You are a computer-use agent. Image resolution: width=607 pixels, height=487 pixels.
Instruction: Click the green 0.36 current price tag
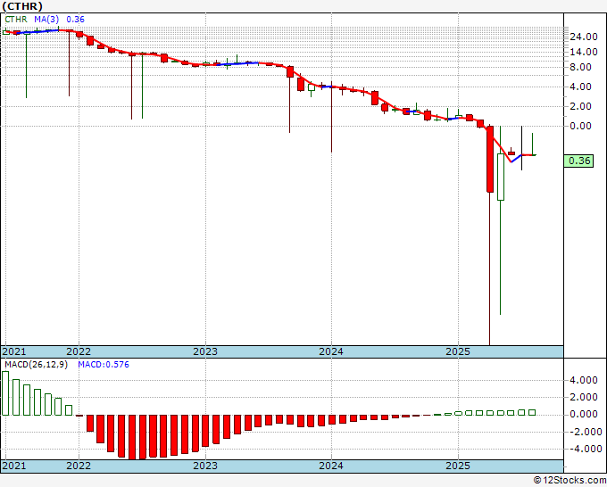578,161
